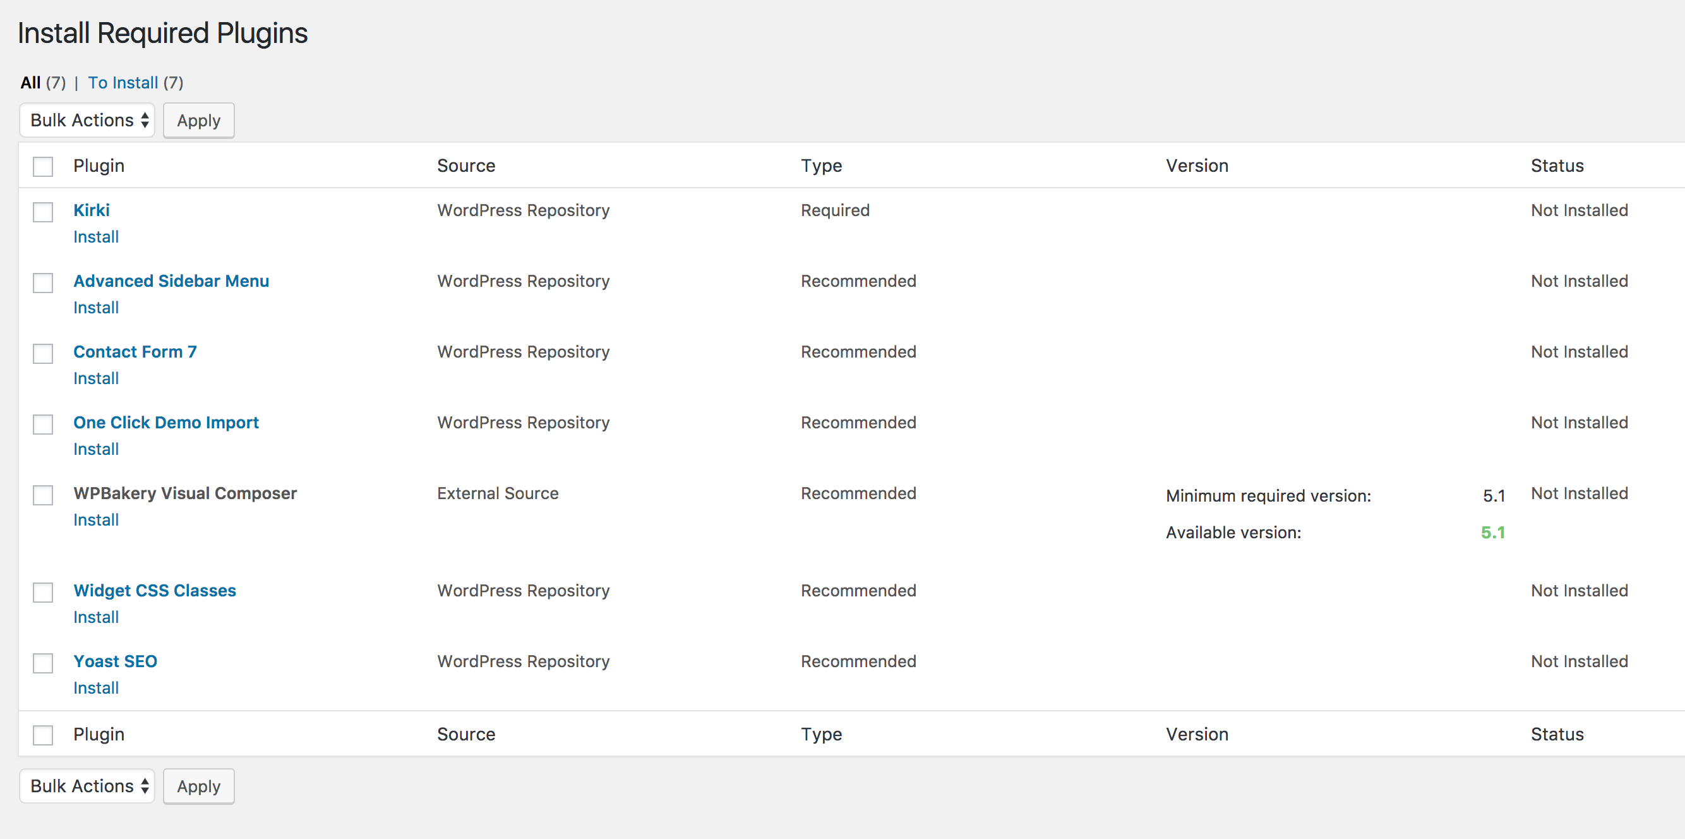The width and height of the screenshot is (1685, 839).
Task: Open the One Click Demo Import link
Action: pos(166,423)
